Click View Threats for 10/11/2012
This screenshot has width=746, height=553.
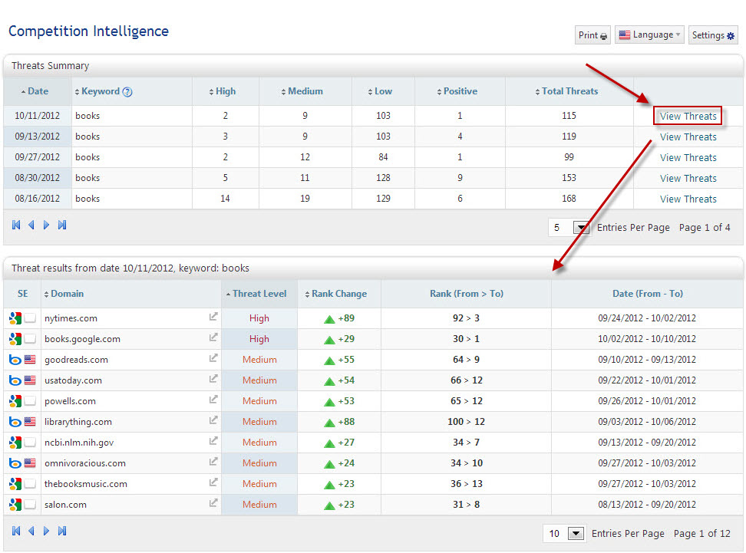[688, 117]
